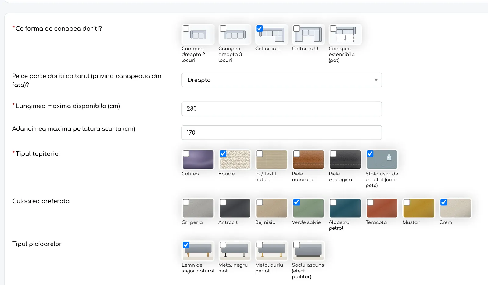Select the Lemn de stejar natural legs image
The image size is (488, 285).
pyautogui.click(x=198, y=251)
